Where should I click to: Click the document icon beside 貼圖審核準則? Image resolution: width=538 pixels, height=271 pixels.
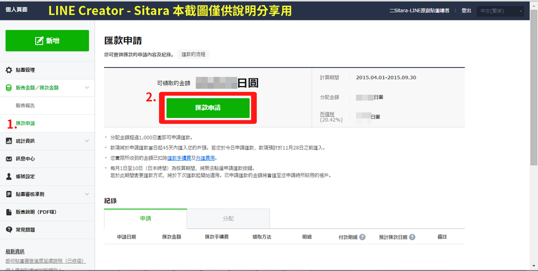pos(9,194)
